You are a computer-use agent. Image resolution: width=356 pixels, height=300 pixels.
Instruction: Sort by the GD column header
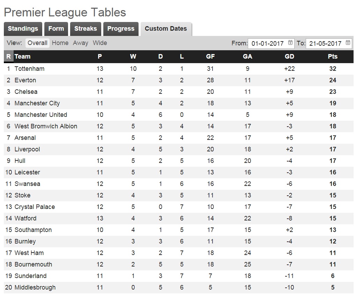(289, 57)
